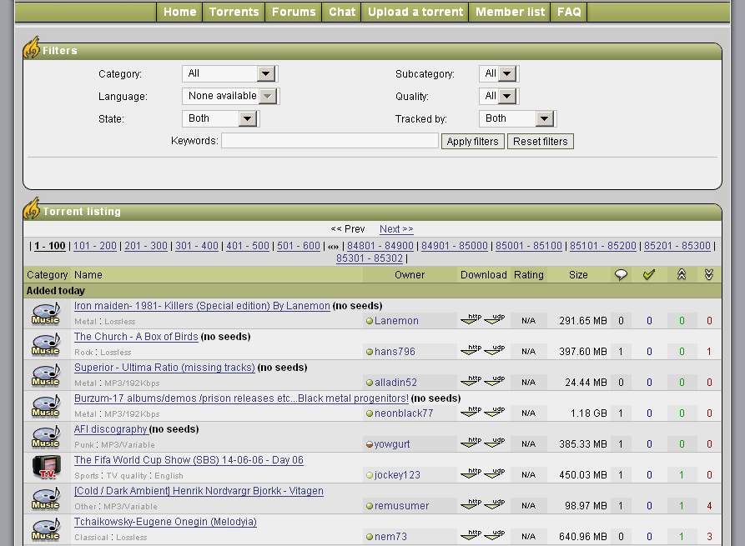Click the Apply filters button
Viewport: 745px width, 546px height.
pyautogui.click(x=473, y=142)
